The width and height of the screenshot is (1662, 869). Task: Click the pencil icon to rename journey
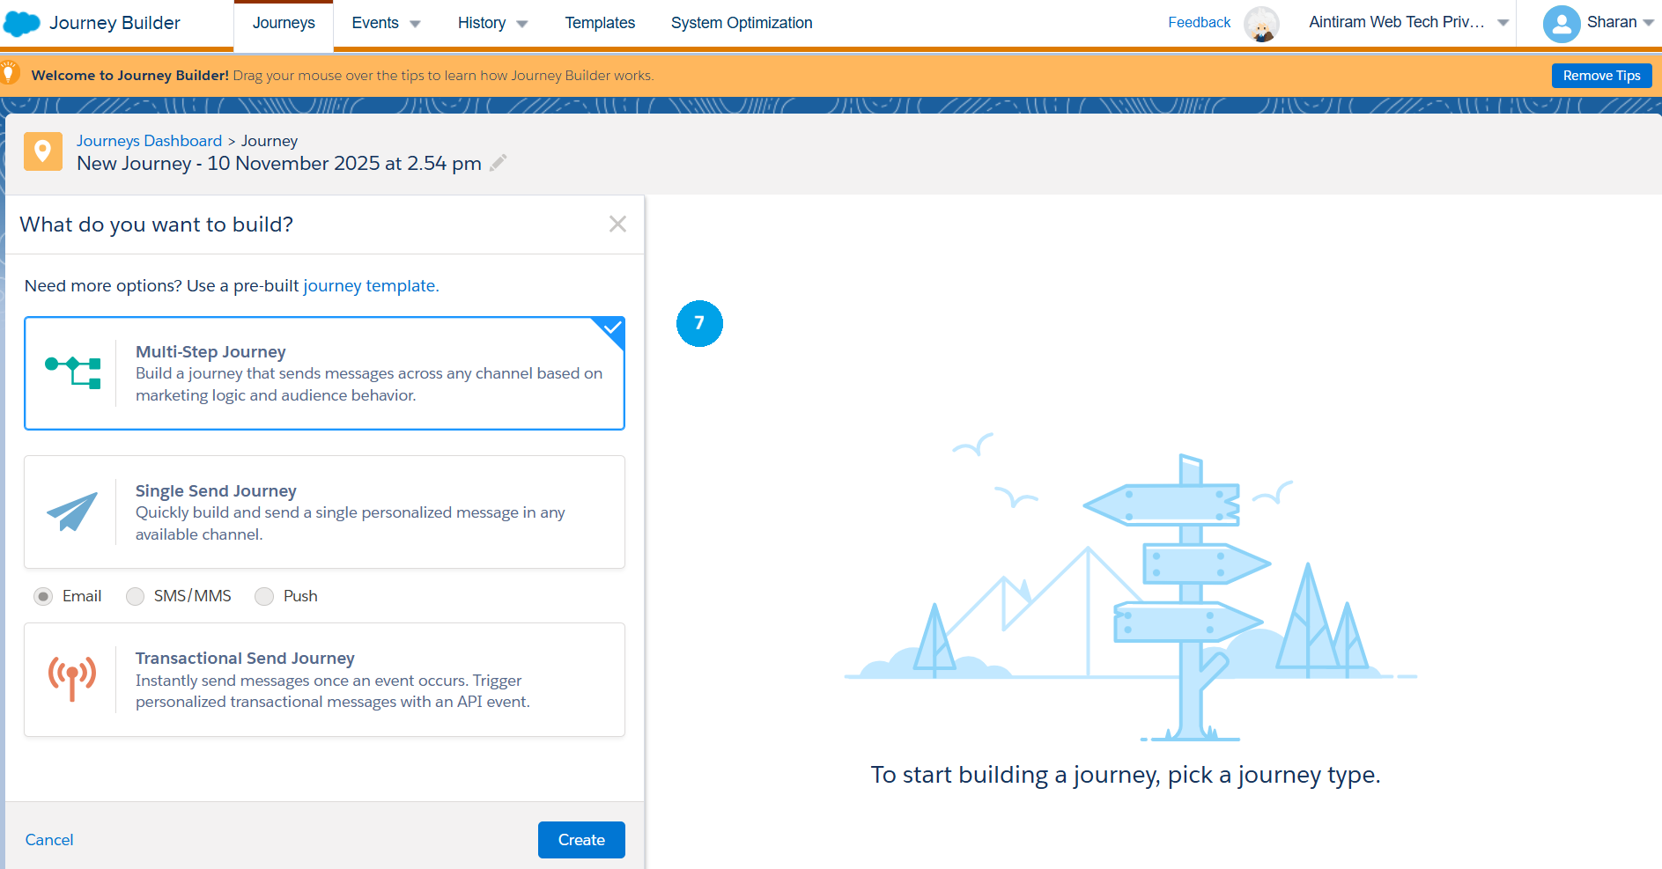[498, 163]
